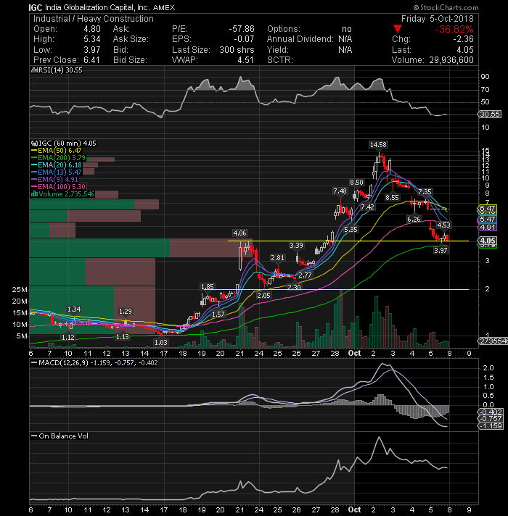Click the Volume 2,735,546 legend entry
This screenshot has height=516, width=508.
tap(62, 194)
